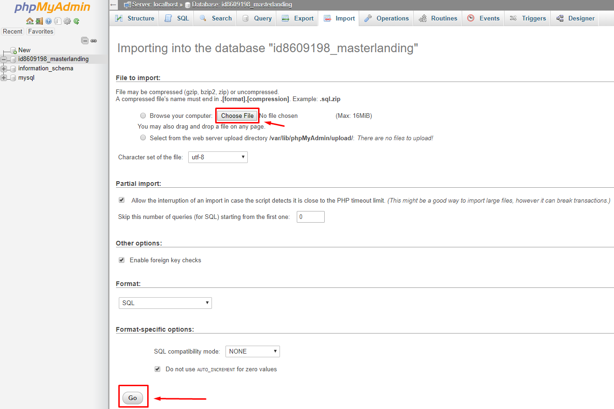Click the New database icon in tree

click(13, 50)
